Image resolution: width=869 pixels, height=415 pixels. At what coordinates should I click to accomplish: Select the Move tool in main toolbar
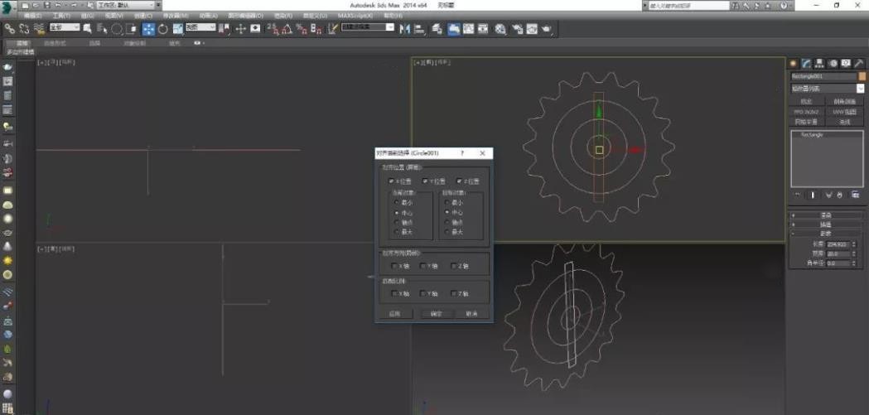(148, 29)
